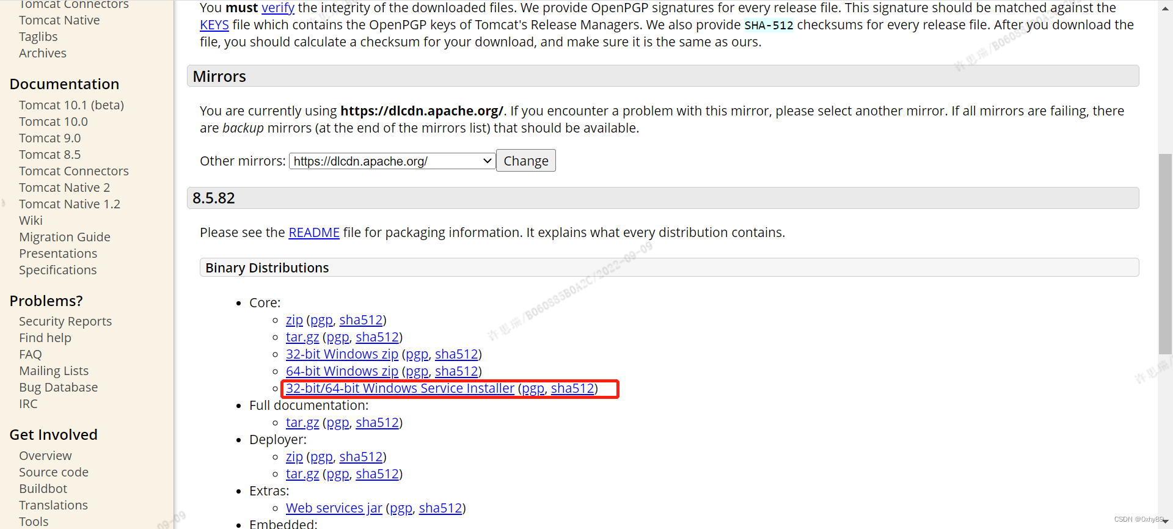Open pgp link for Full documentation tar.gz
The height and width of the screenshot is (529, 1173).
pos(338,423)
